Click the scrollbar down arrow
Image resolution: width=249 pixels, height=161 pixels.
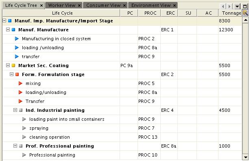point(245,157)
